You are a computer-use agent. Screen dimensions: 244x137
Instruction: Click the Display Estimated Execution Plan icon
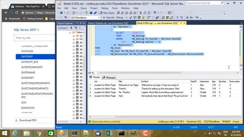[135, 18]
